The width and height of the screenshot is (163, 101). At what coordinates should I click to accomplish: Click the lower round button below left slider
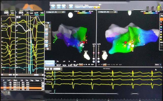tap(94, 62)
